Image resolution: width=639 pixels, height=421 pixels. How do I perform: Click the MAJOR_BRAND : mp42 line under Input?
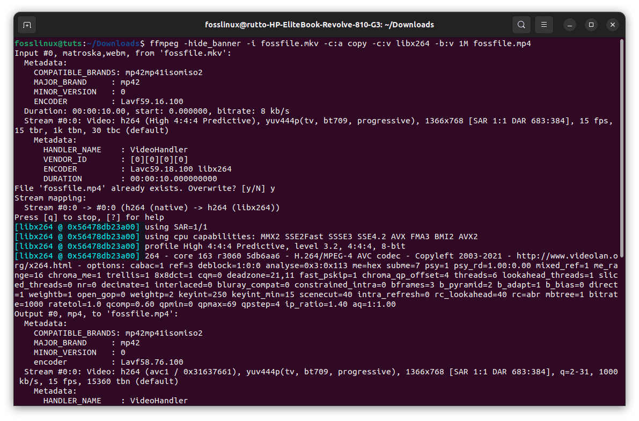click(x=86, y=82)
